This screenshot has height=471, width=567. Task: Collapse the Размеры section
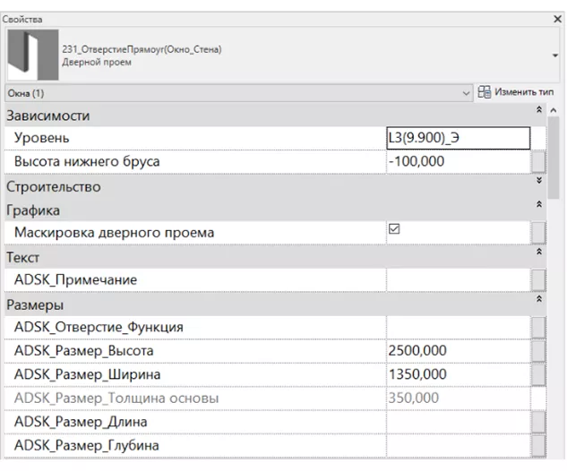point(538,304)
